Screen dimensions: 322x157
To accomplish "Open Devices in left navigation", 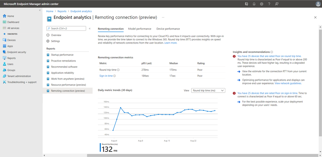I will click(11, 40).
